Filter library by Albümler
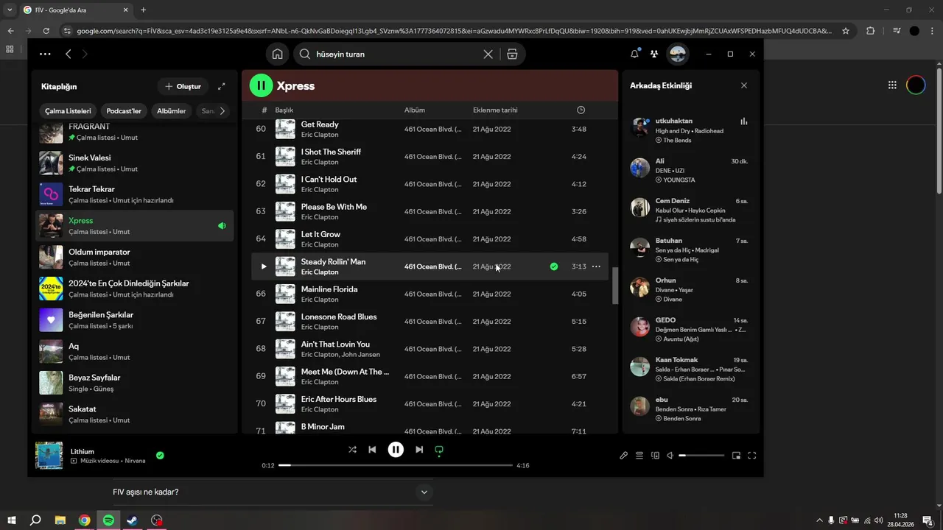The image size is (943, 530). (x=172, y=111)
